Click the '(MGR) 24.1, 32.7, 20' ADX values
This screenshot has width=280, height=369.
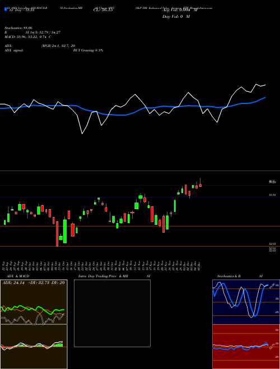(58, 46)
